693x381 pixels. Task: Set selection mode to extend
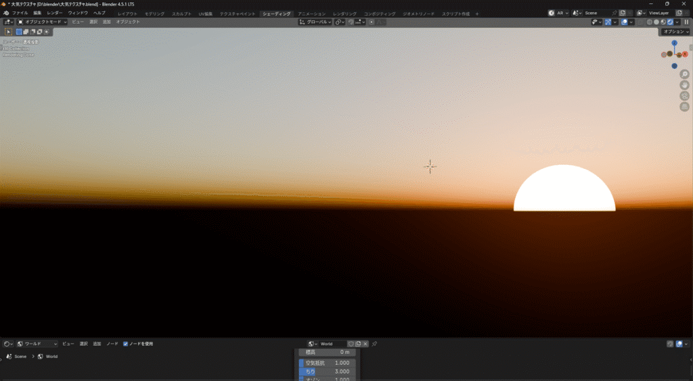26,32
